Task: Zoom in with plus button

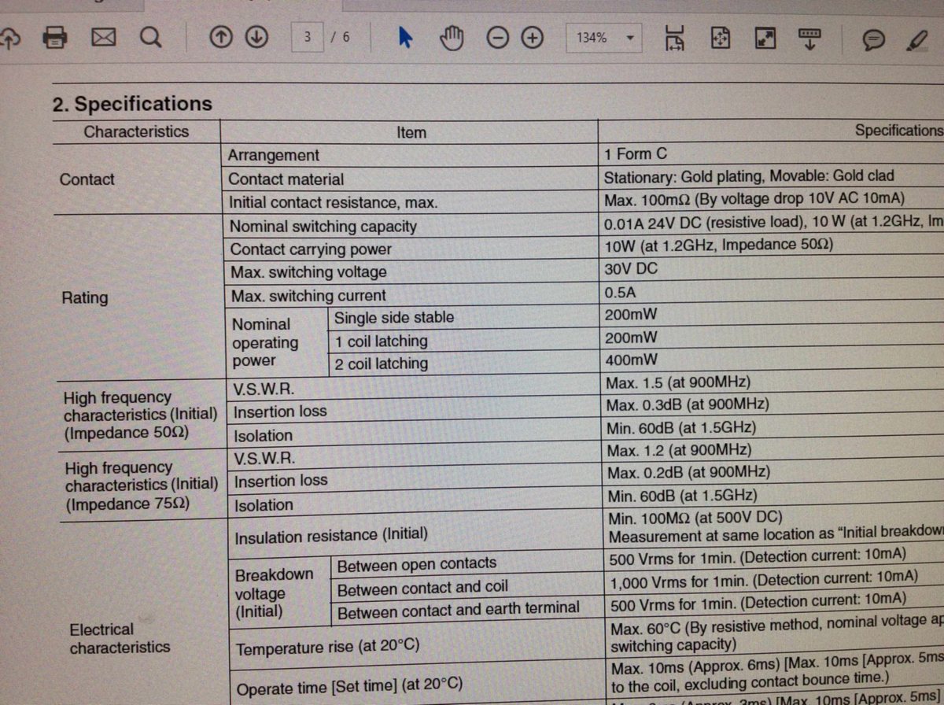Action: coord(533,38)
